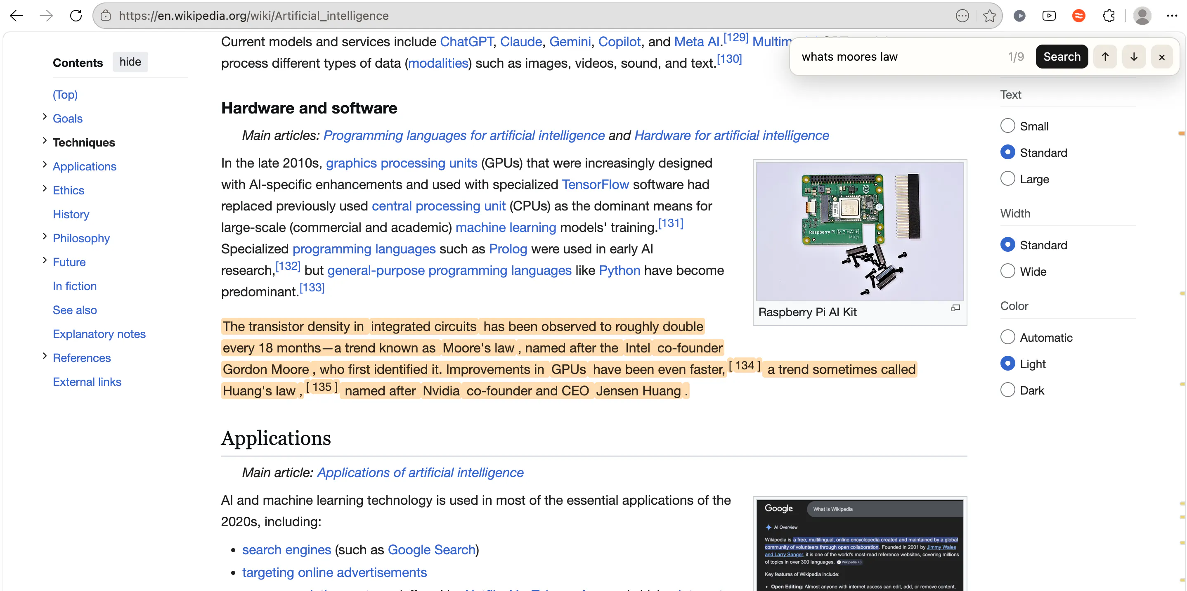Screen dimensions: 1187x591
Task: Follow the graphics processing units link
Action: click(401, 163)
